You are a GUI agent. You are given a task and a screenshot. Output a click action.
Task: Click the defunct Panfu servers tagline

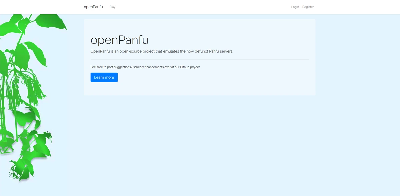pos(162,51)
